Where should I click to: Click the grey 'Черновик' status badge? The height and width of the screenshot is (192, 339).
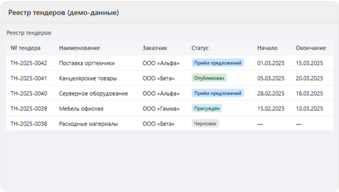205,123
